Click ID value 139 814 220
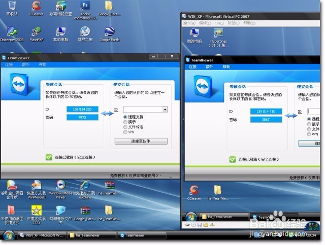 [x=82, y=110]
